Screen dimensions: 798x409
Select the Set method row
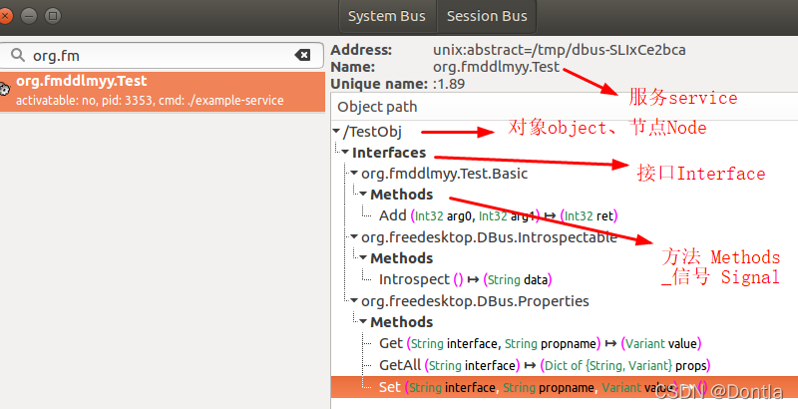click(565, 387)
